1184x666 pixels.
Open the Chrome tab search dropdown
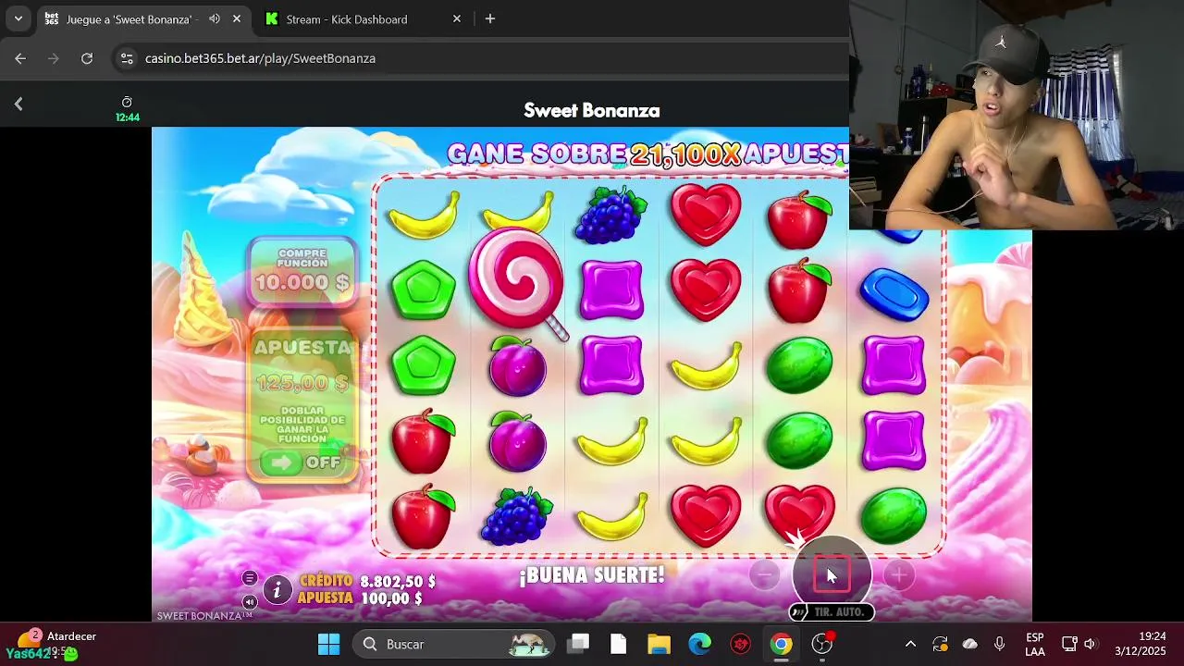(18, 18)
